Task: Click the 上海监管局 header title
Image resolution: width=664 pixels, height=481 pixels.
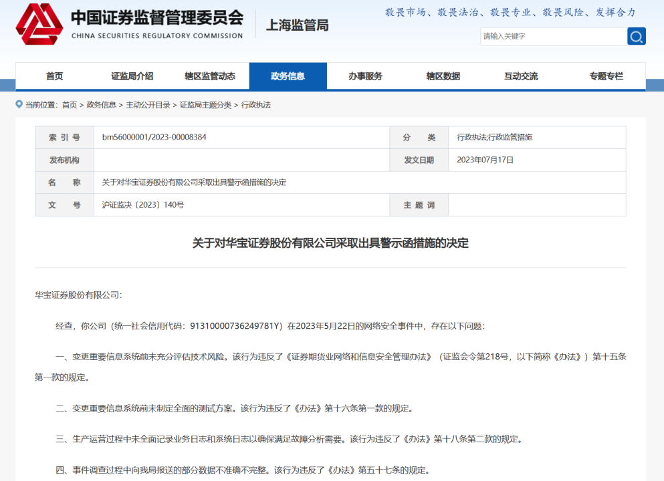Action: coord(298,25)
